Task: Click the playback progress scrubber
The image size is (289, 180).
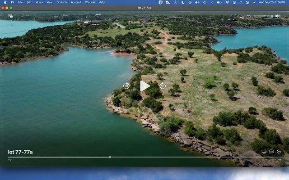Action: (x=110, y=157)
